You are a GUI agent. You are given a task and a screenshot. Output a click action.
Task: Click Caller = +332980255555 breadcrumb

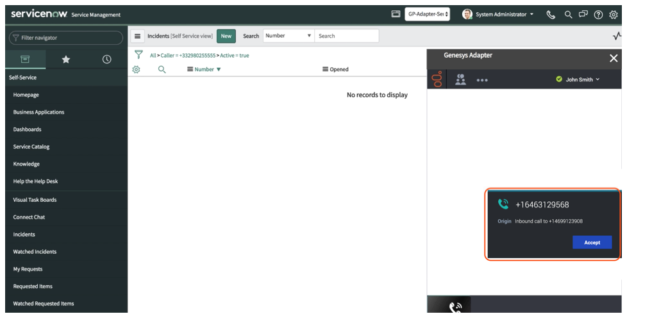[x=188, y=55]
